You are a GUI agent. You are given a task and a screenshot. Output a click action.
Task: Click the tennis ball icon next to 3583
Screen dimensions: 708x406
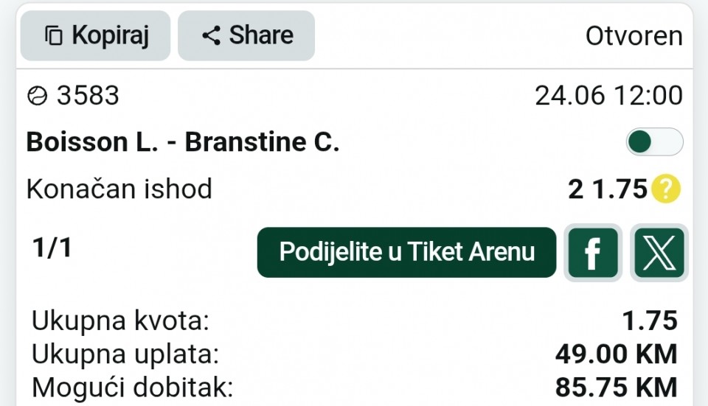(x=37, y=96)
